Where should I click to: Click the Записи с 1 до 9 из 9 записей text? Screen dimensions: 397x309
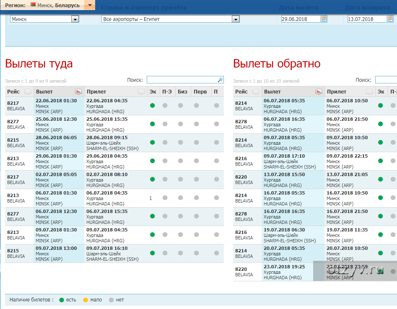[x=36, y=81]
